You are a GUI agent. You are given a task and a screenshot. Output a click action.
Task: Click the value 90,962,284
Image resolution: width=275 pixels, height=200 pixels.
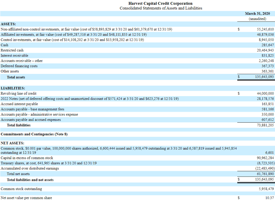(x=266, y=158)
